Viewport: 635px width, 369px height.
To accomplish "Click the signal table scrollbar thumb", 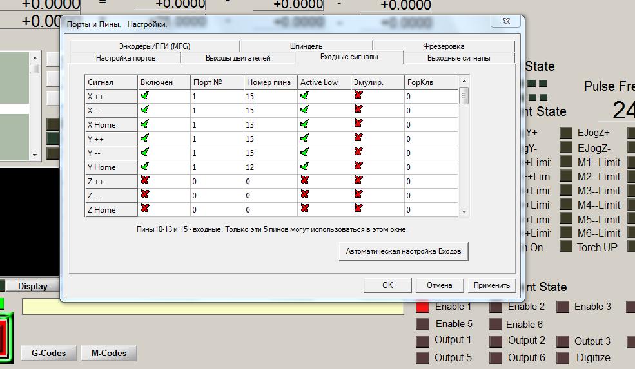I will point(464,97).
